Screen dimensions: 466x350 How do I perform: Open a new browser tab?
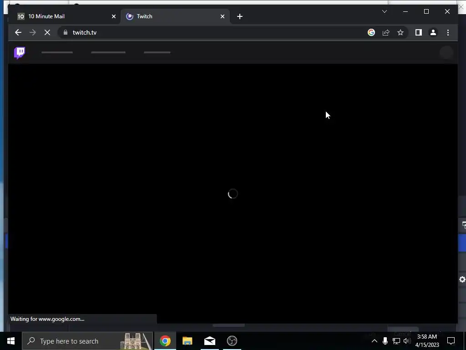click(x=240, y=16)
